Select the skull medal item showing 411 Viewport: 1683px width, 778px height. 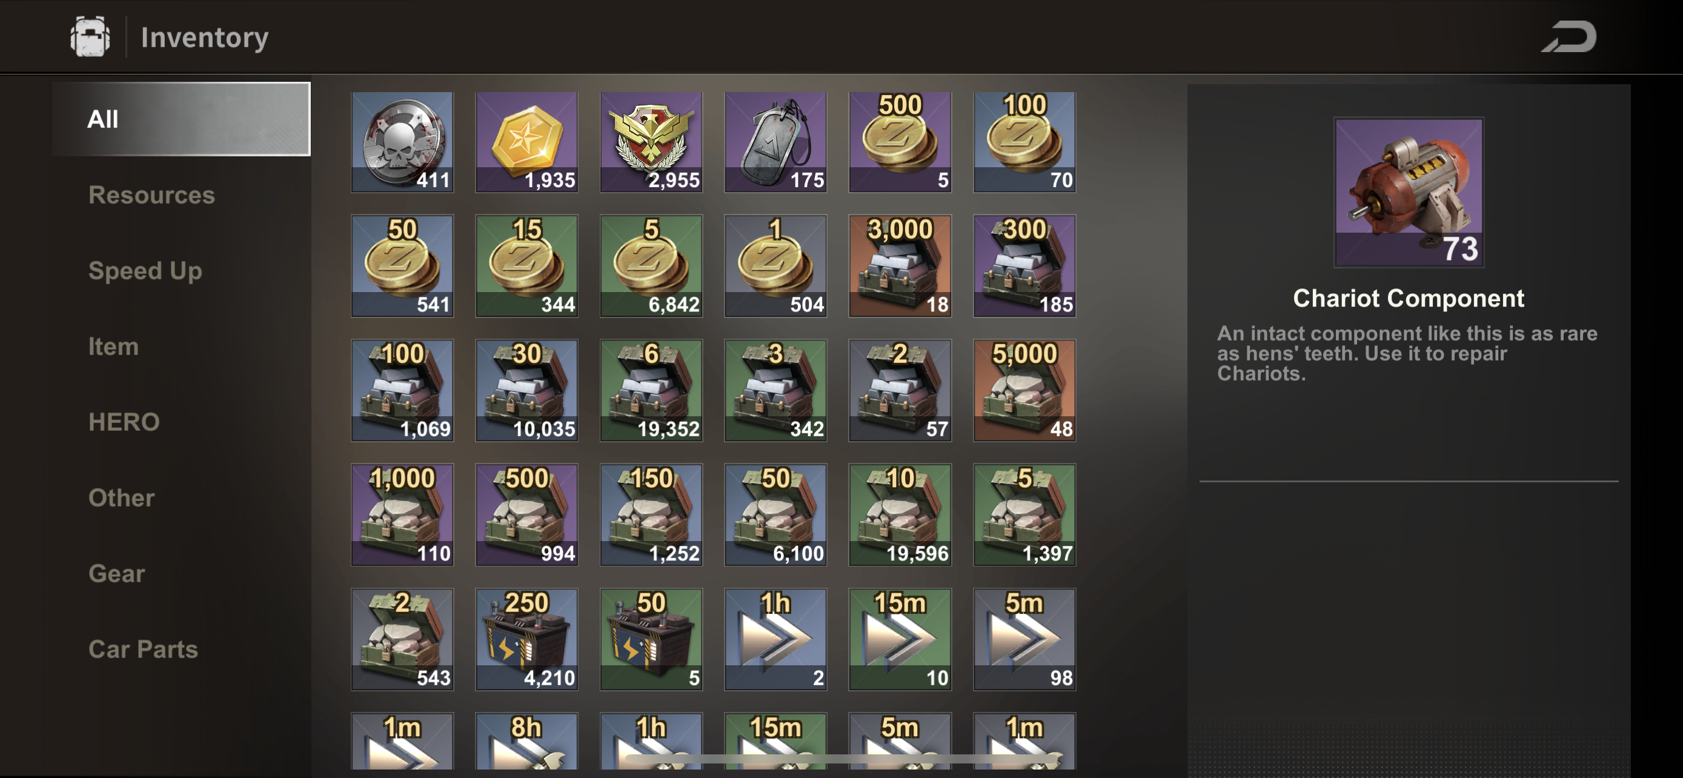click(x=402, y=142)
